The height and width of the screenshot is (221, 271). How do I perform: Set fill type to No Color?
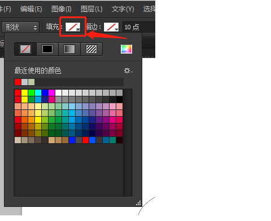click(25, 49)
